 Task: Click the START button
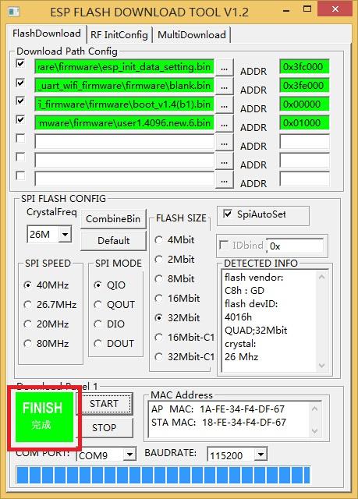104,404
